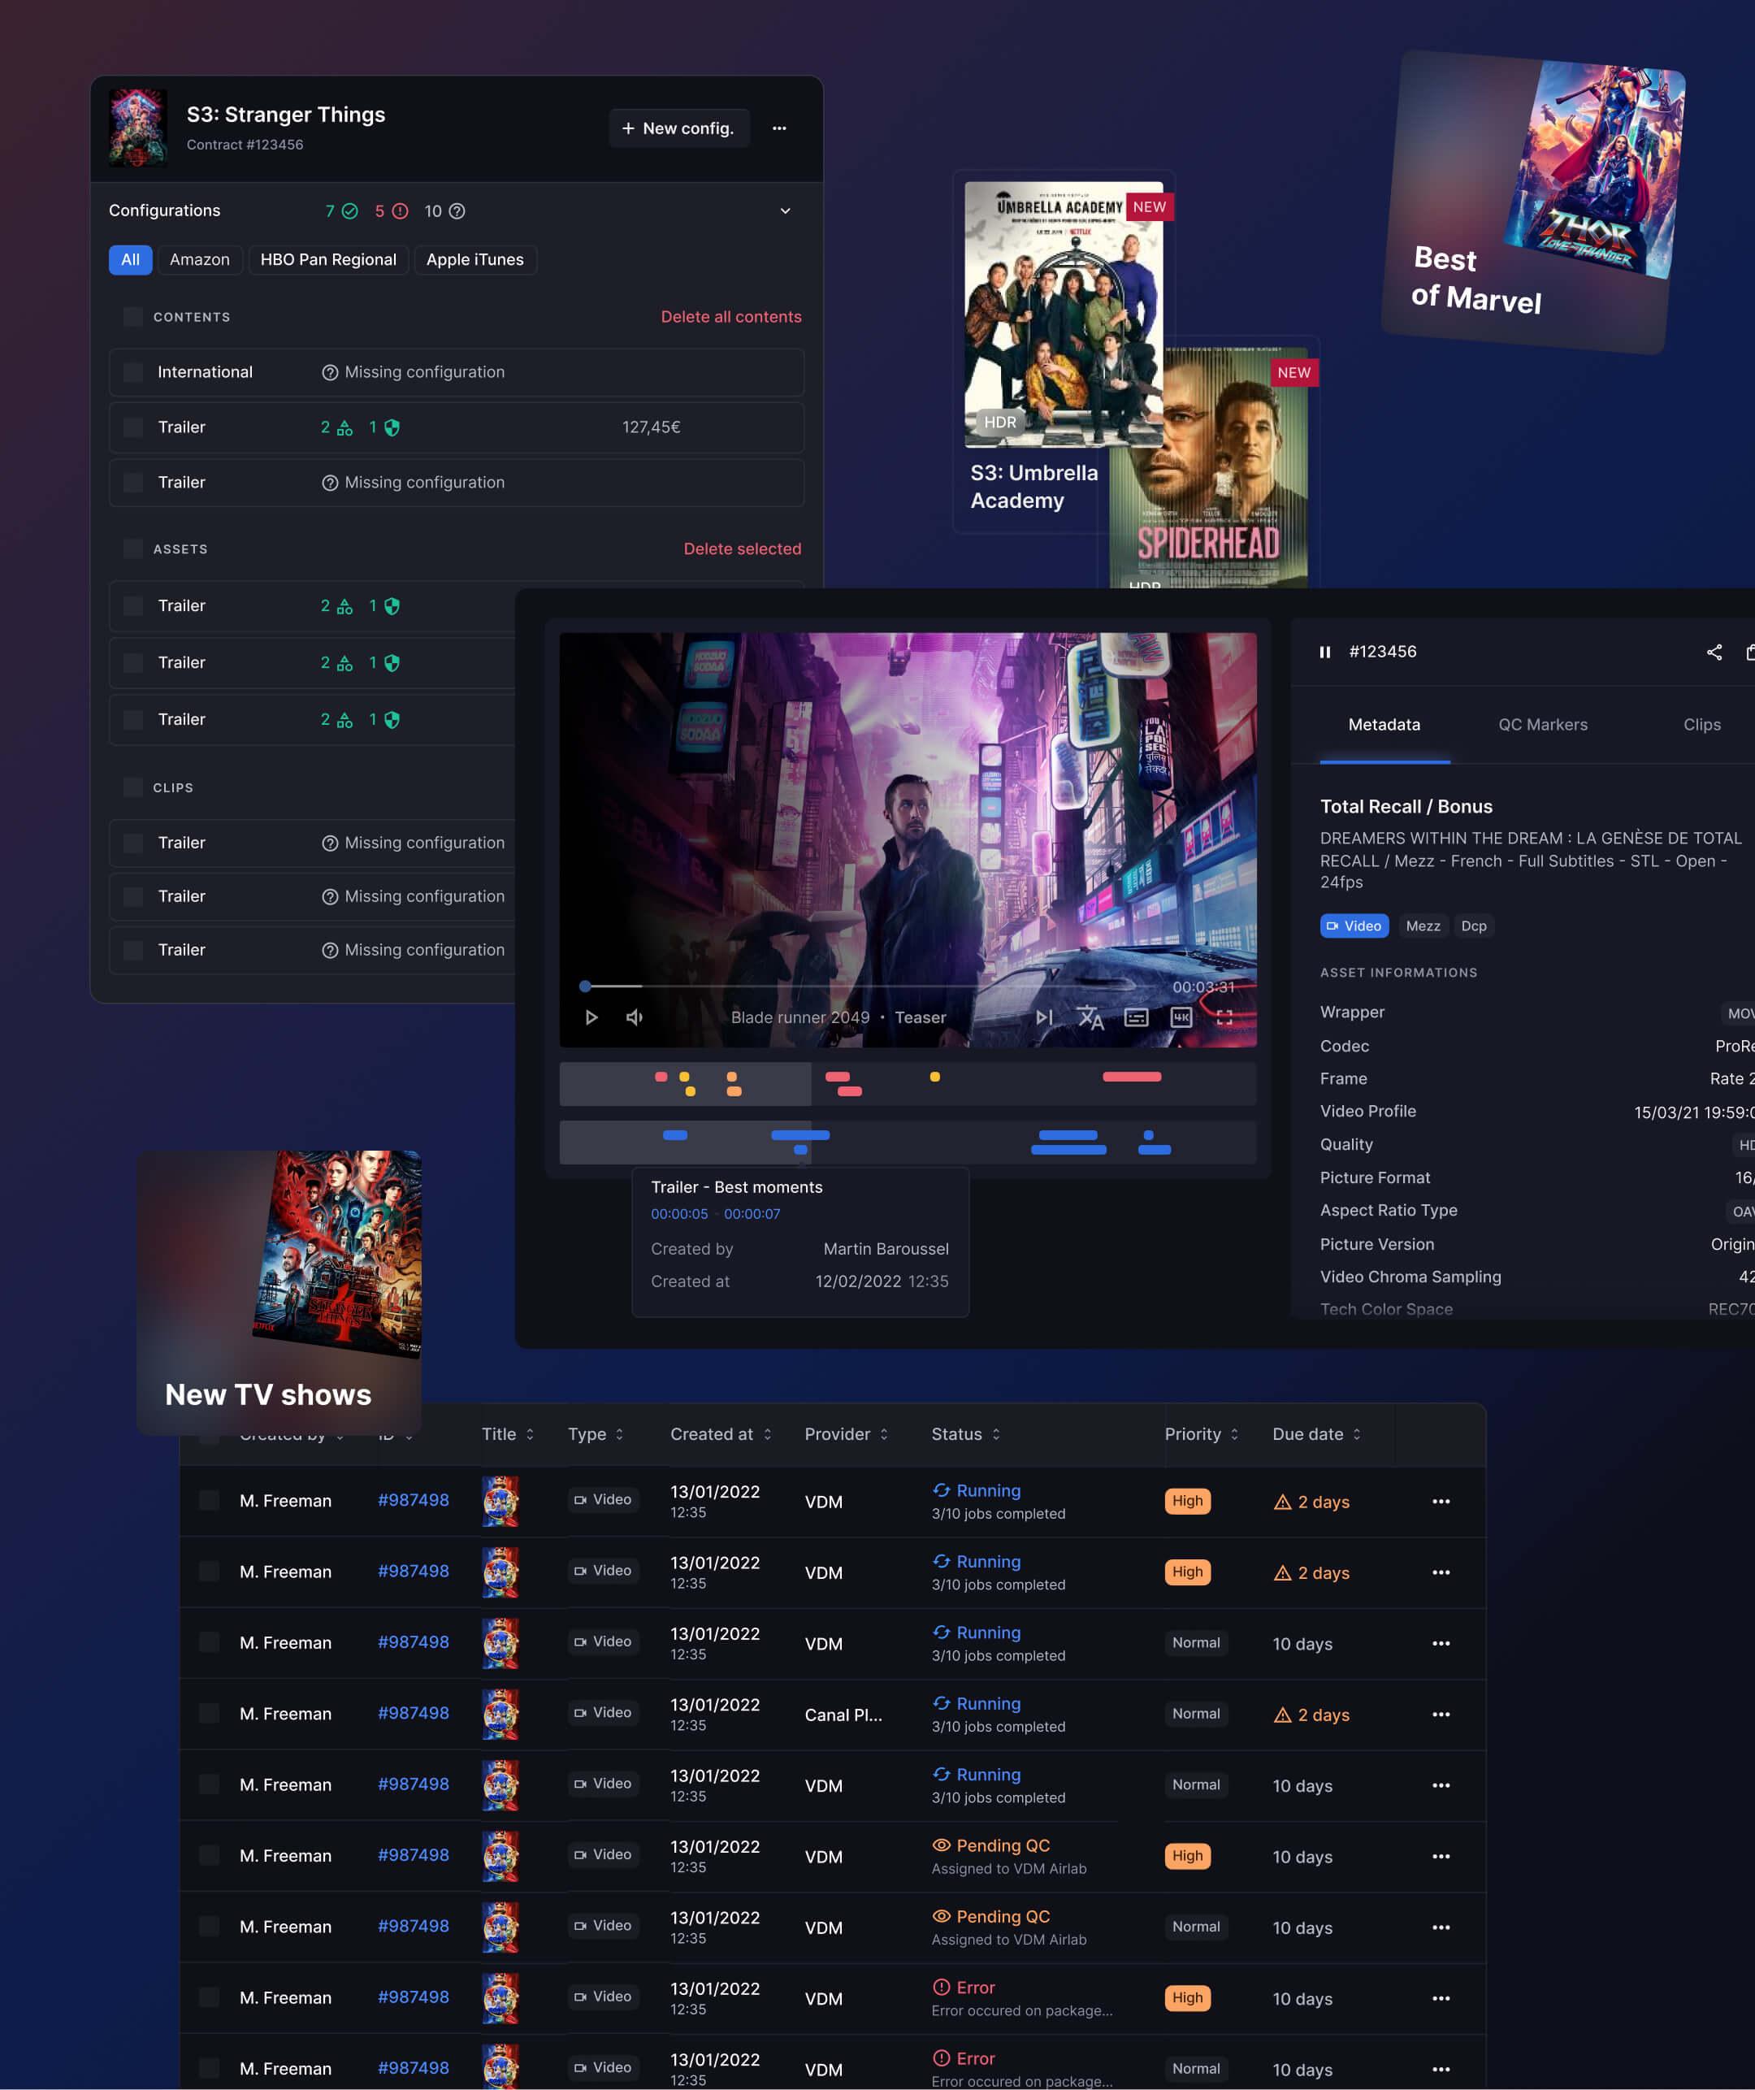Image resolution: width=1755 pixels, height=2090 pixels.
Task: Click Delete selected in Assets
Action: click(x=741, y=549)
